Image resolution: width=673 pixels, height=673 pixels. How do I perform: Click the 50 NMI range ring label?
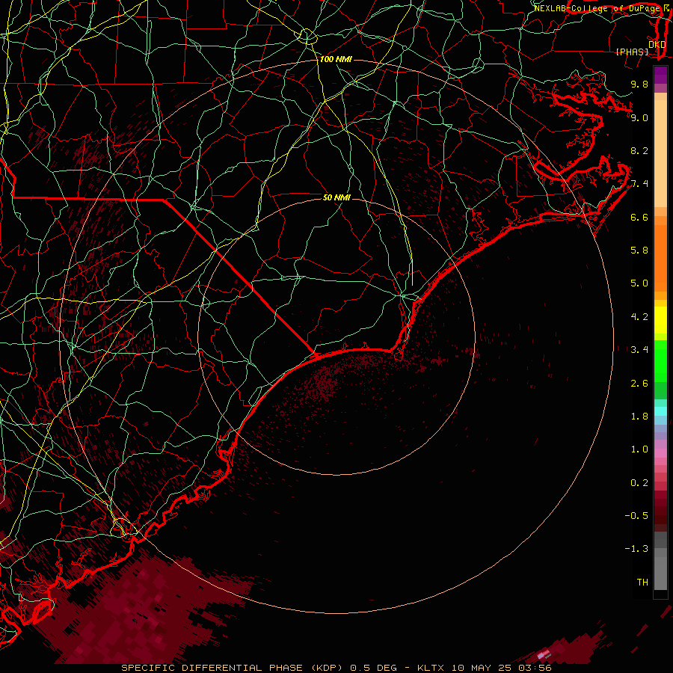tap(336, 197)
